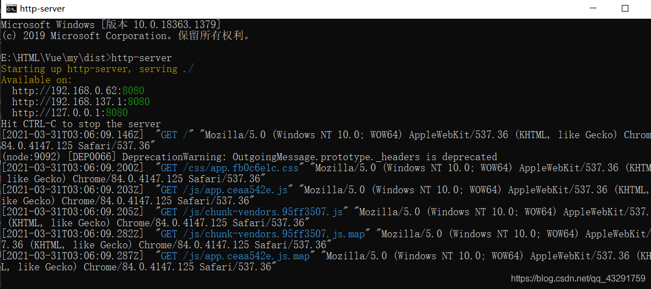Click the GET /js/chunk-vendors.95ff3507.js entry
Viewport: 651px width, 289px height.
point(251,212)
